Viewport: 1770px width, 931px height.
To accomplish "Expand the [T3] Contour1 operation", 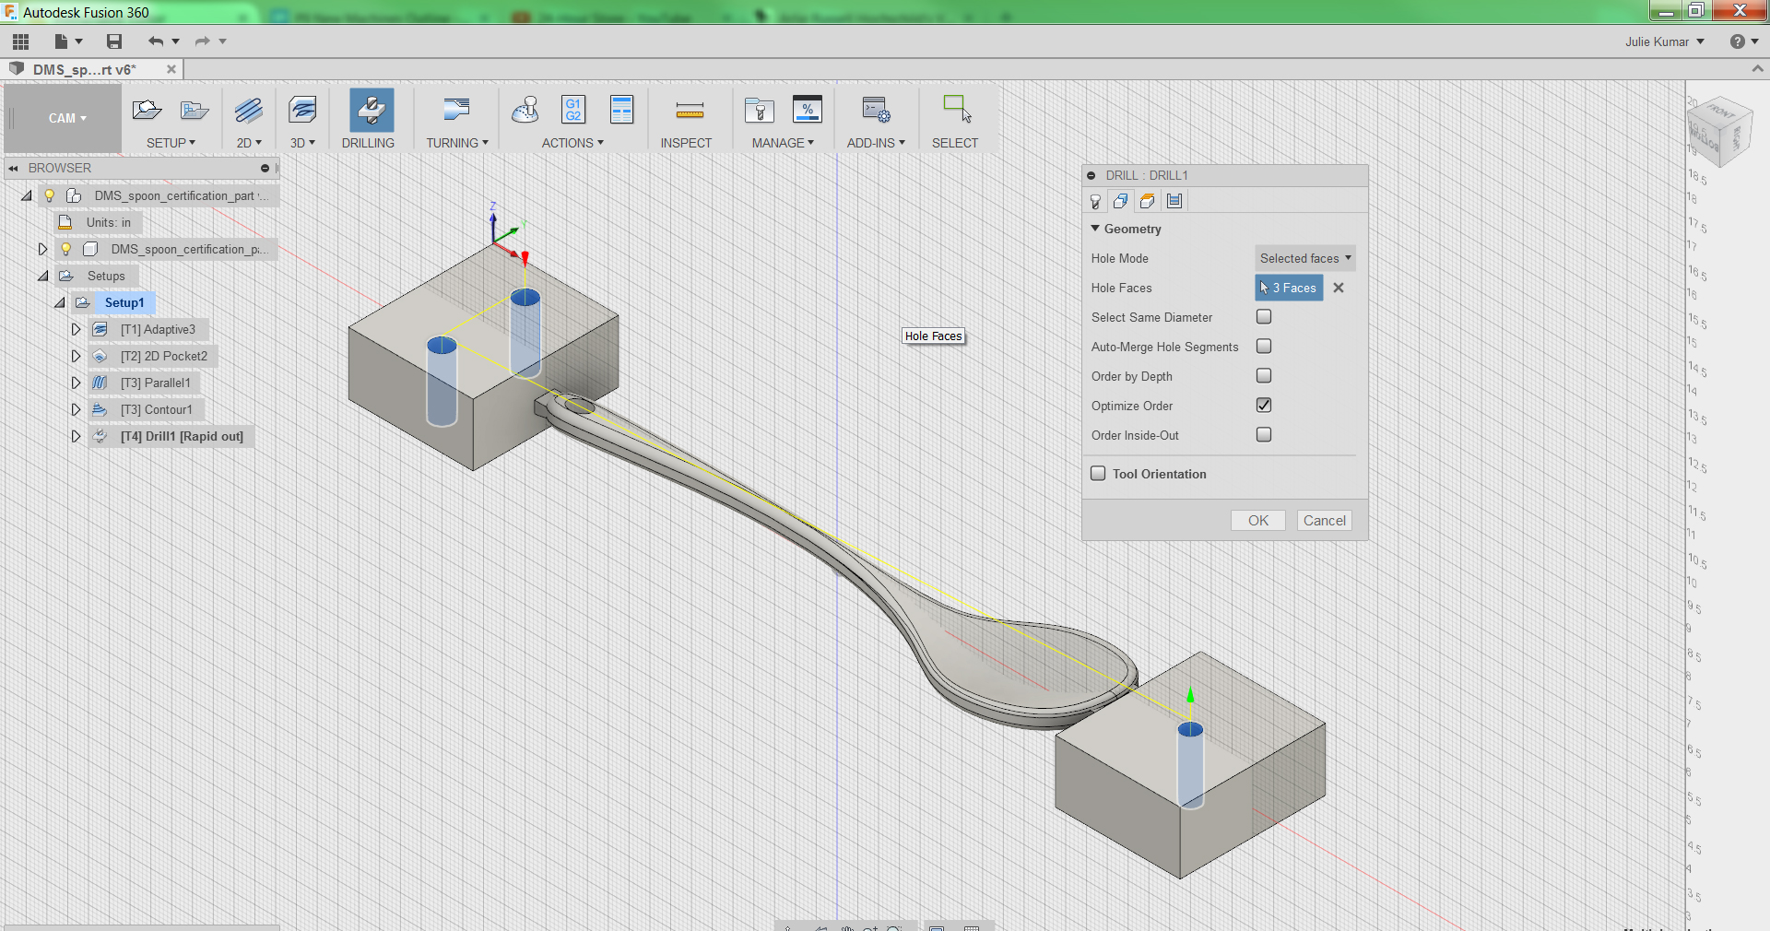I will [x=77, y=409].
